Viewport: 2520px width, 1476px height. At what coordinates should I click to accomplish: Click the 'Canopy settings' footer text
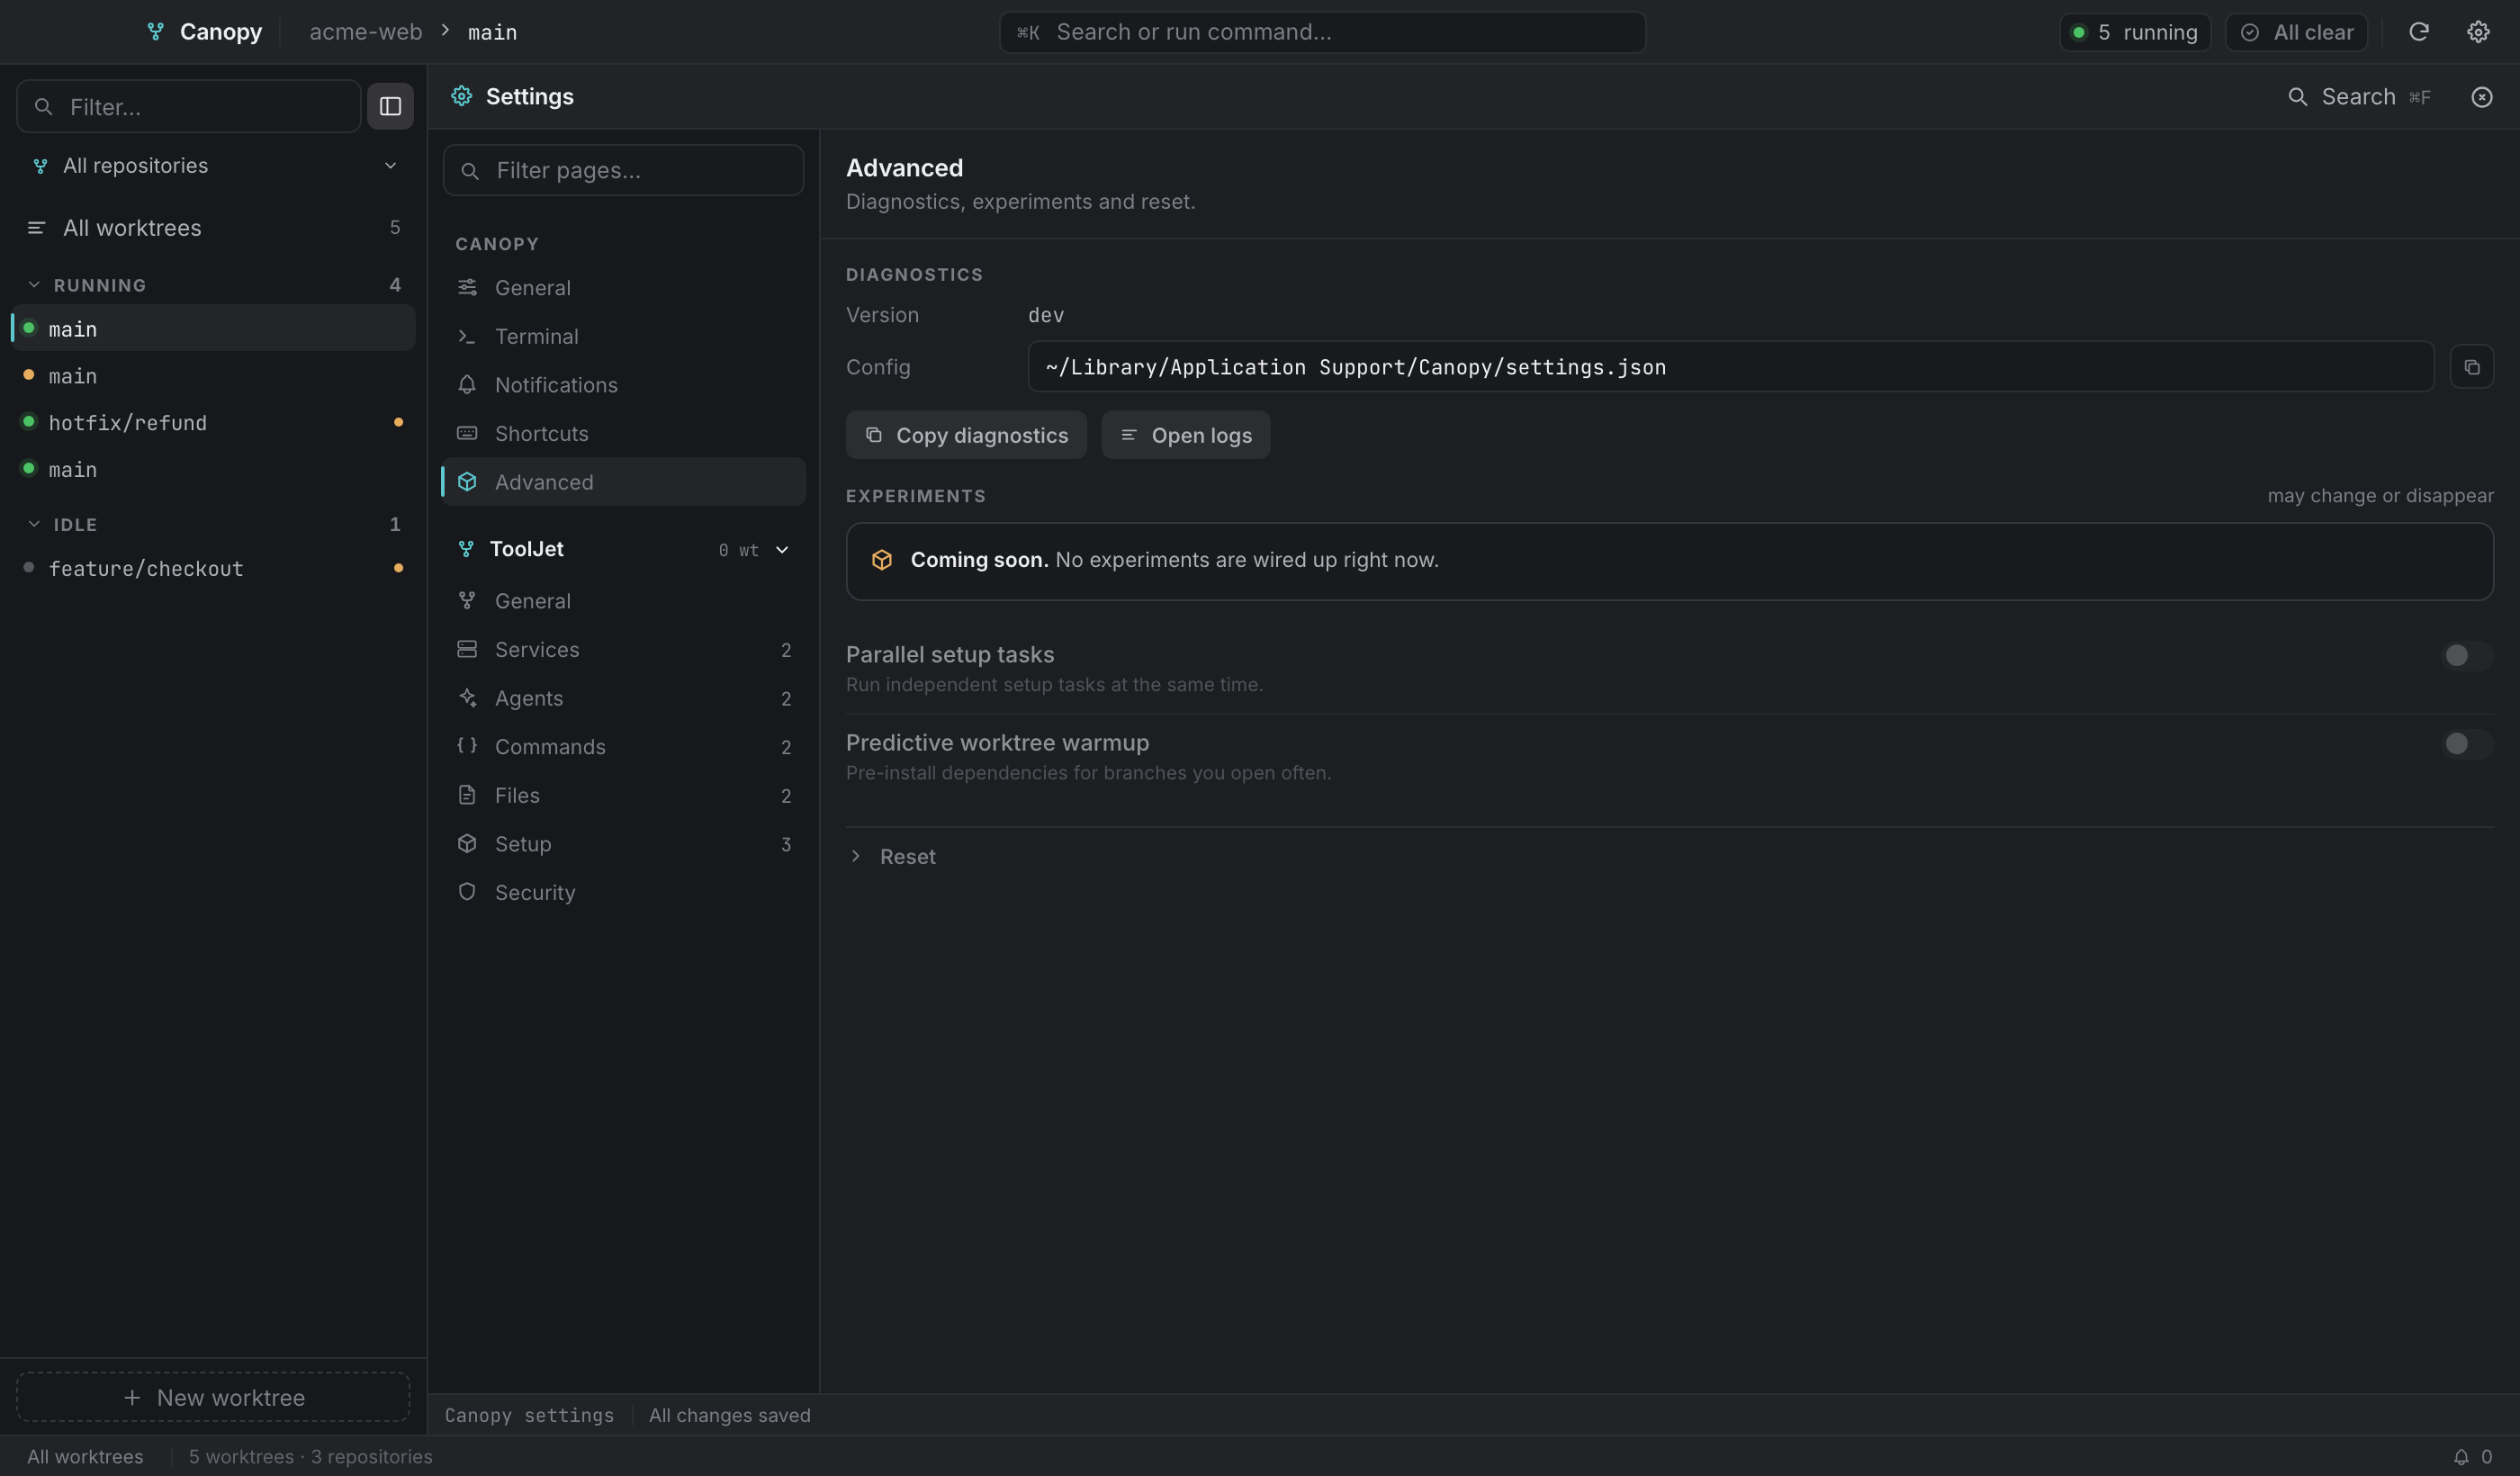[x=529, y=1415]
